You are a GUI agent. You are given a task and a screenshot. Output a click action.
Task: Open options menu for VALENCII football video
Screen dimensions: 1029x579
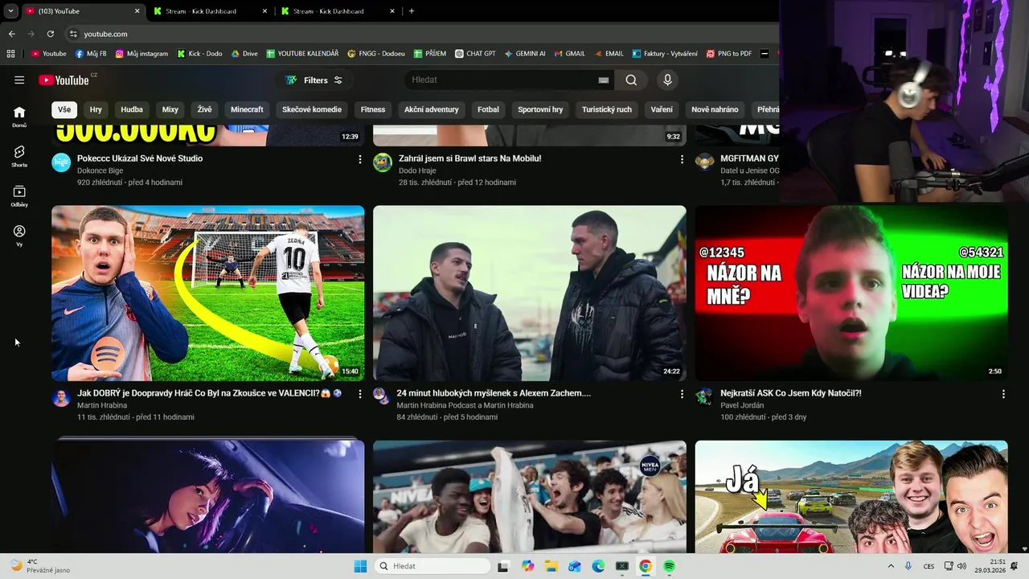click(x=359, y=394)
